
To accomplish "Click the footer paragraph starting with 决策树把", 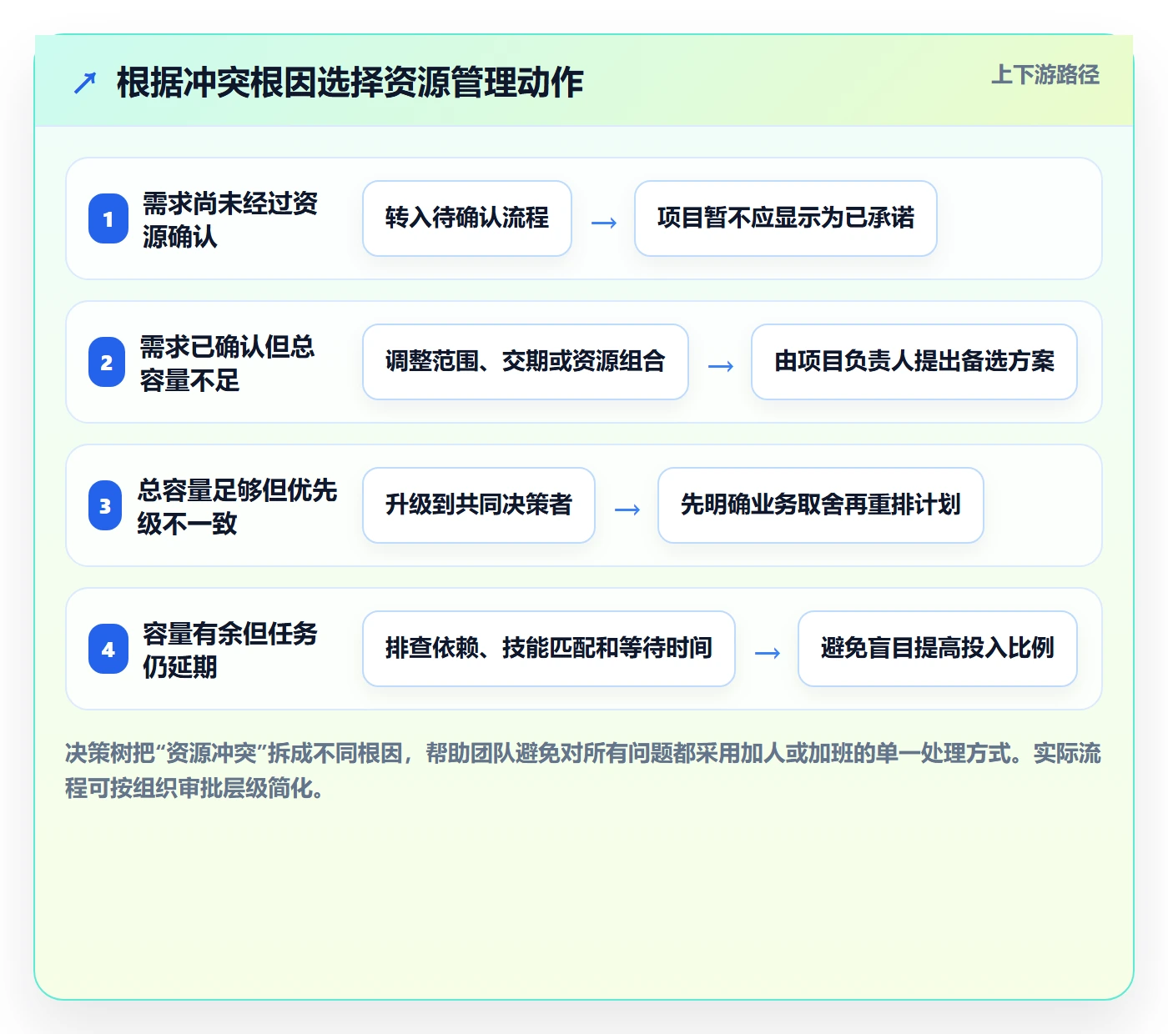I will 583,770.
